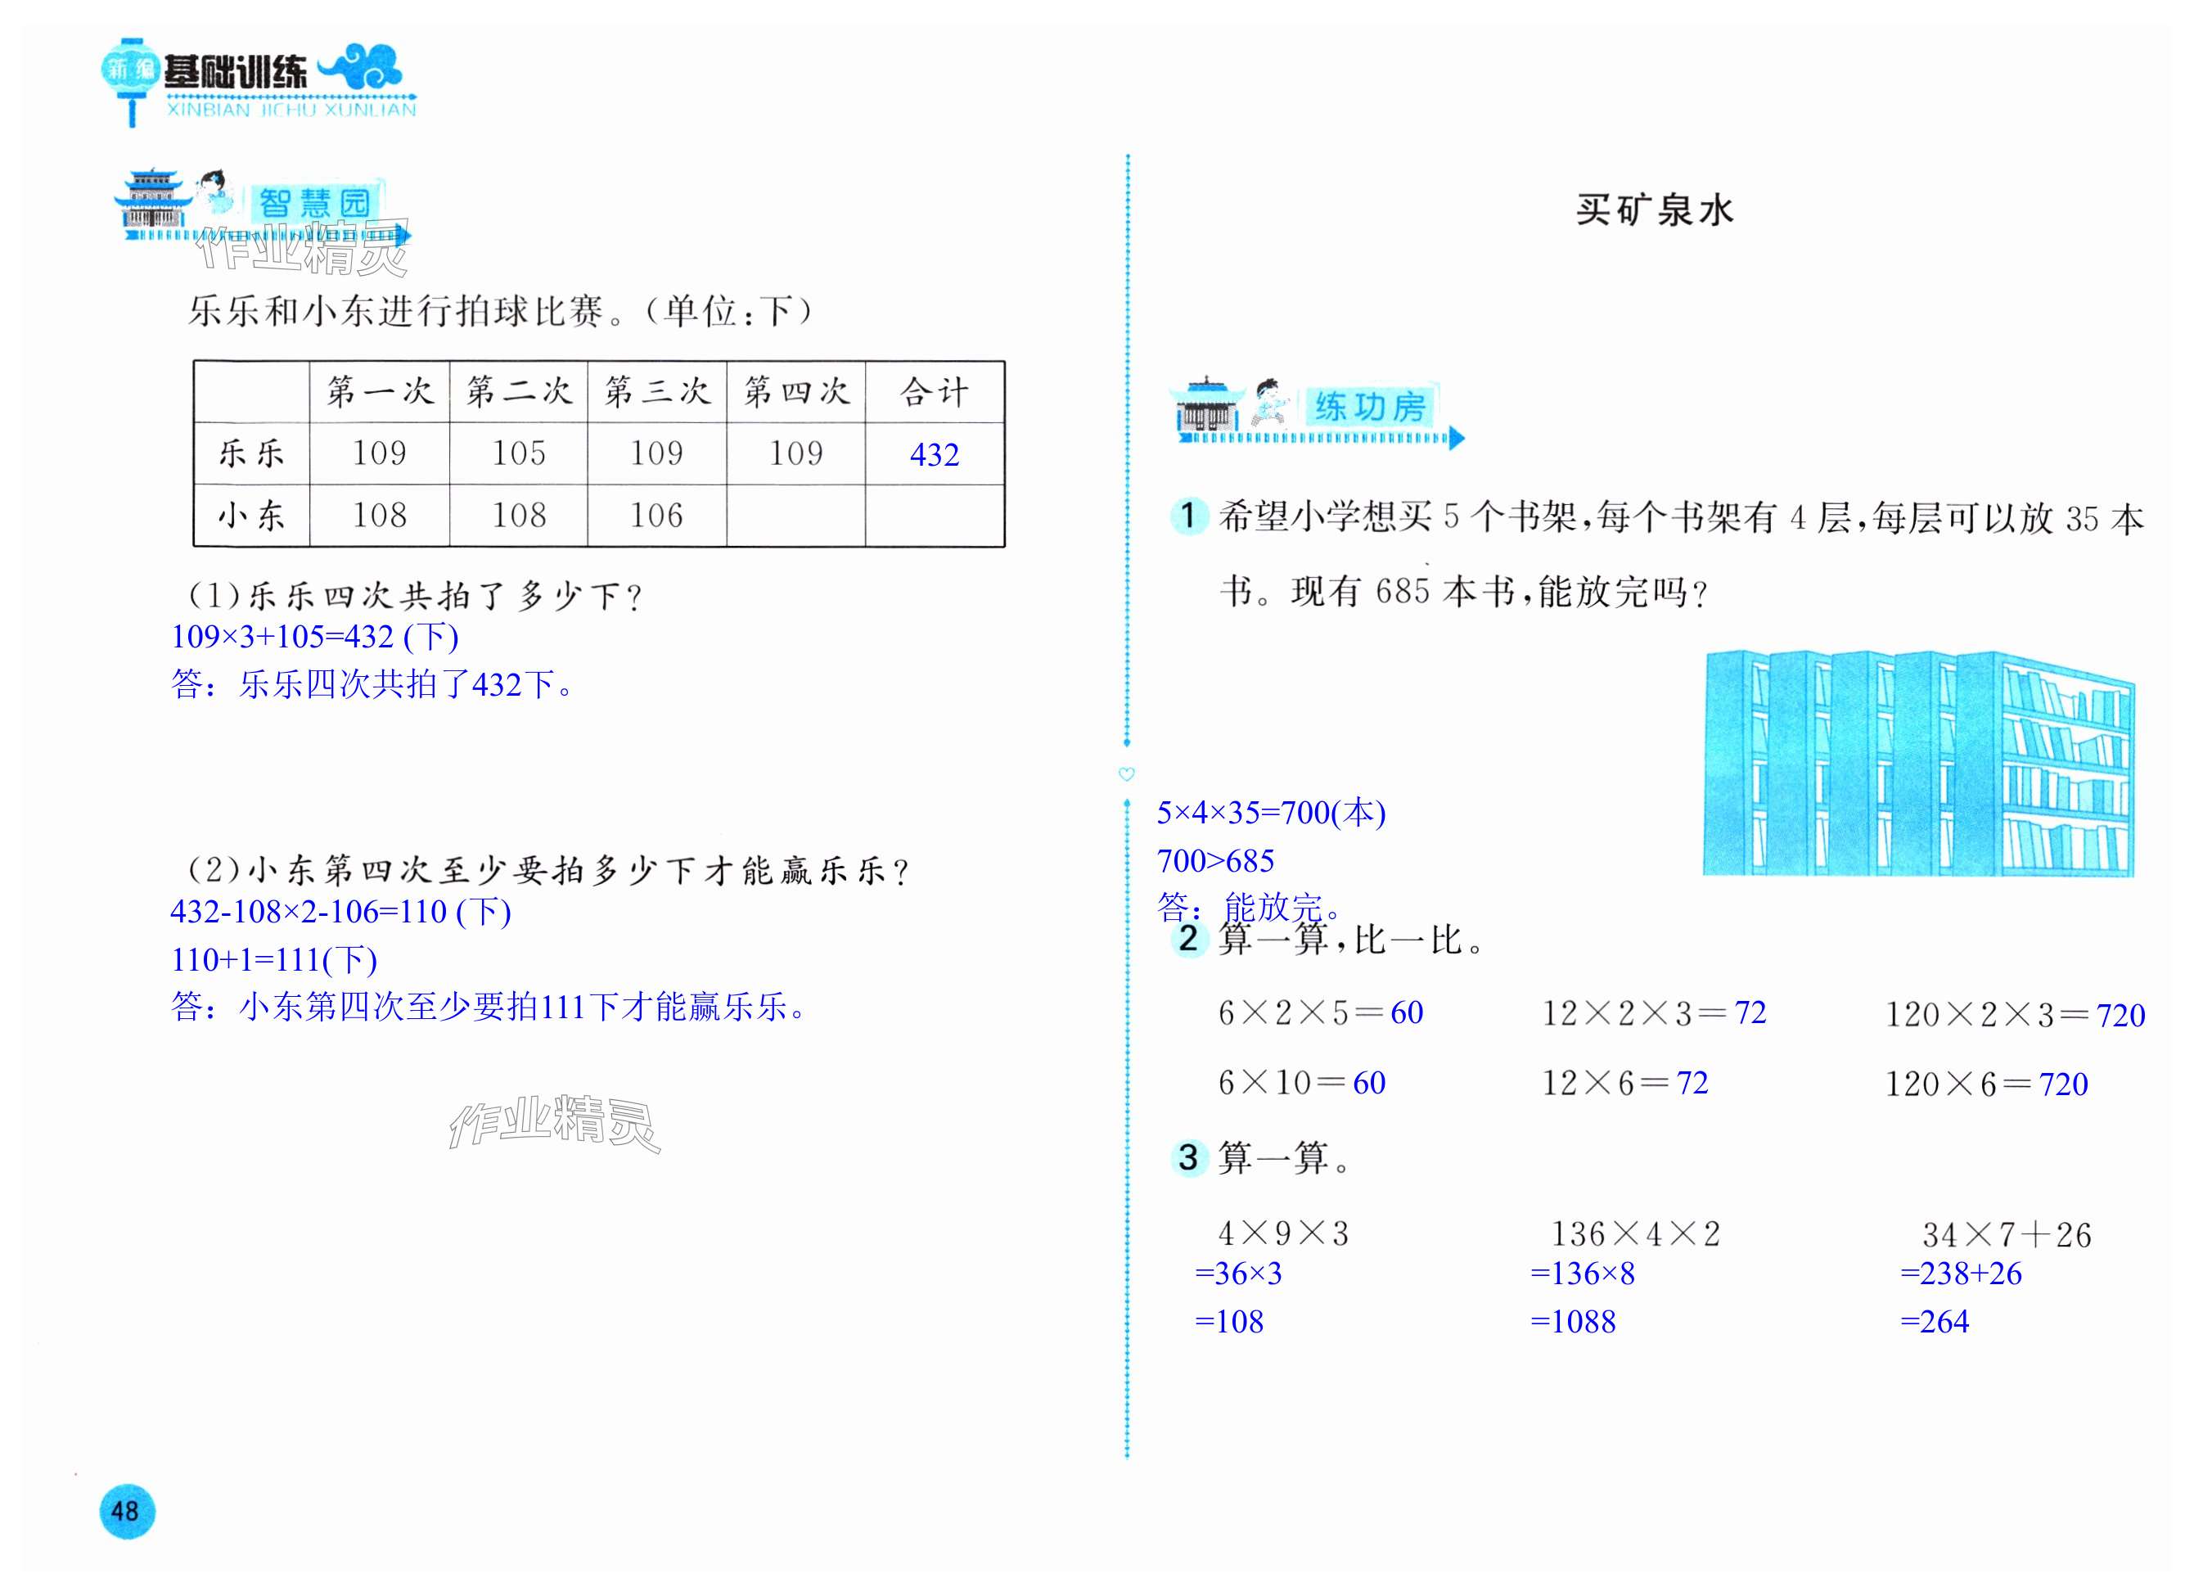Click the 智慧园 section label
The width and height of the screenshot is (2194, 1596).
coord(314,202)
